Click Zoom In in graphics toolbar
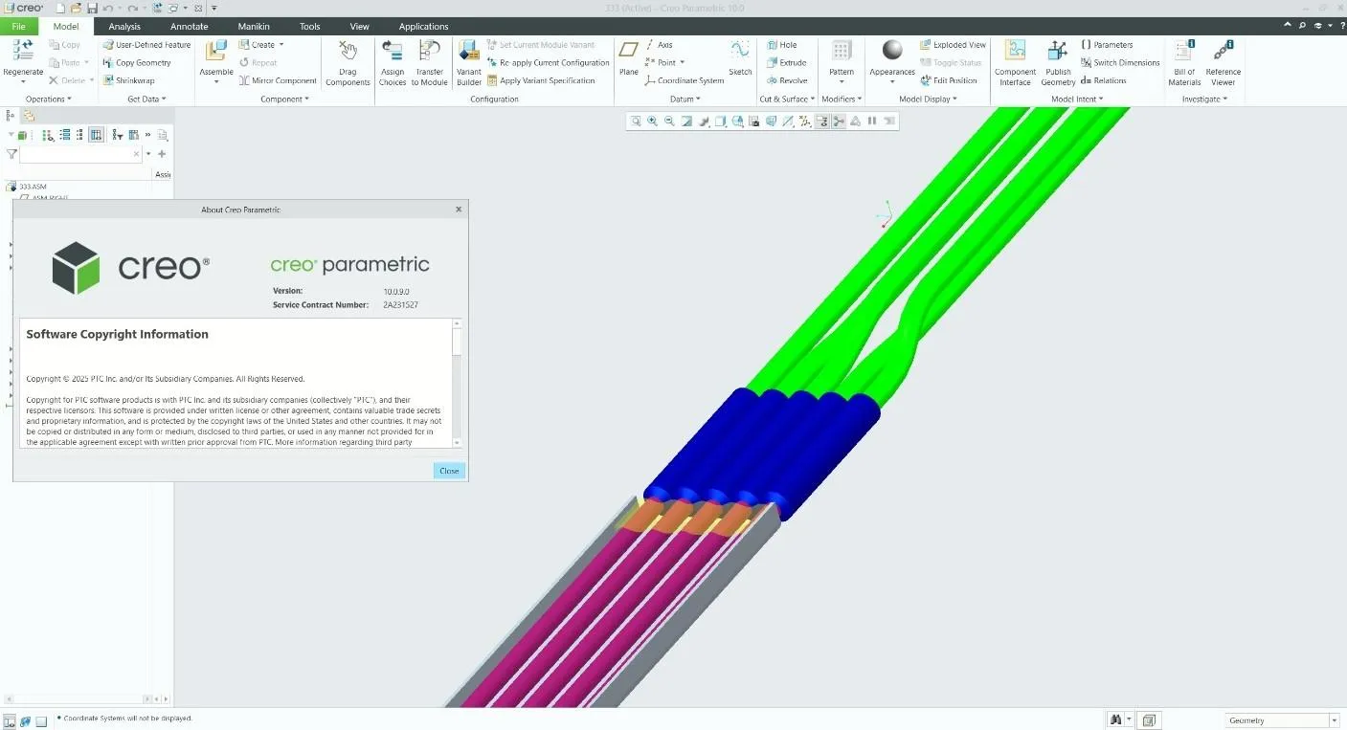 pyautogui.click(x=652, y=122)
